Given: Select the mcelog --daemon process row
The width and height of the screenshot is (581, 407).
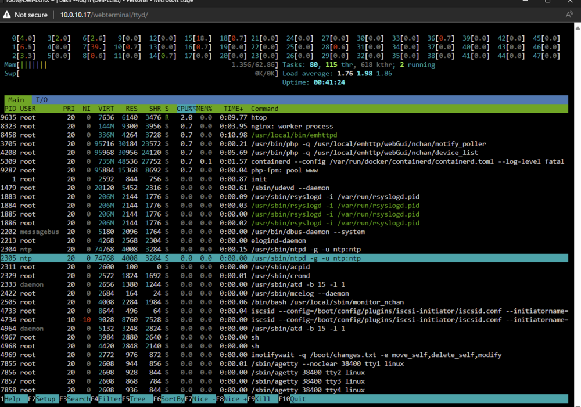Looking at the screenshot, I should pos(284,293).
